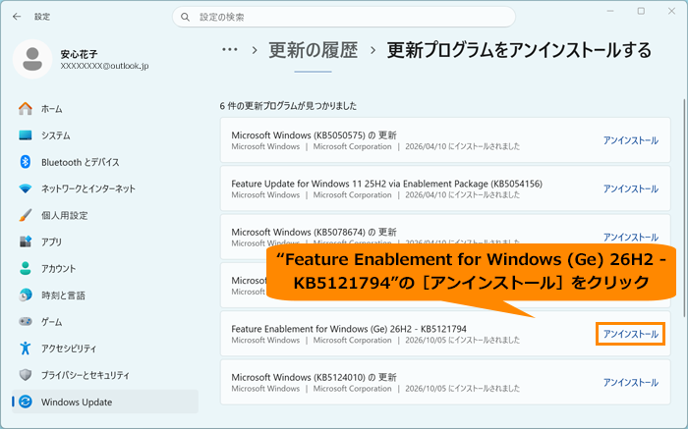Open アクセシビリティ settings
This screenshot has width=688, height=429.
pos(105,349)
